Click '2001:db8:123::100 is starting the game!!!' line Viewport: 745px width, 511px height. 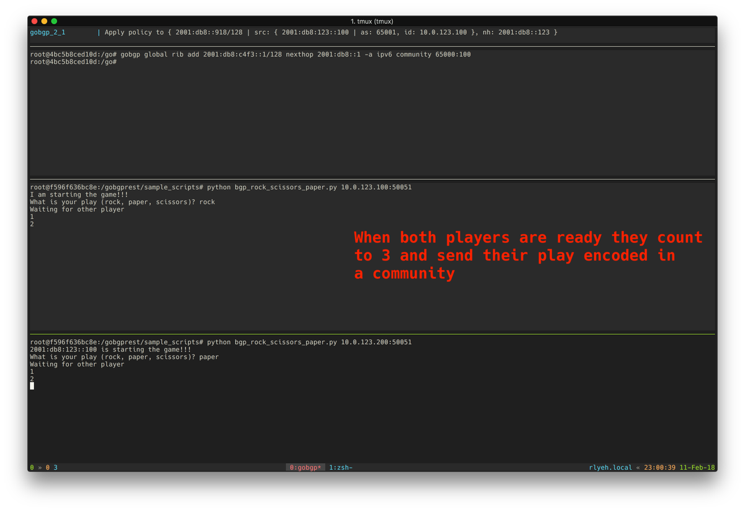pos(111,349)
